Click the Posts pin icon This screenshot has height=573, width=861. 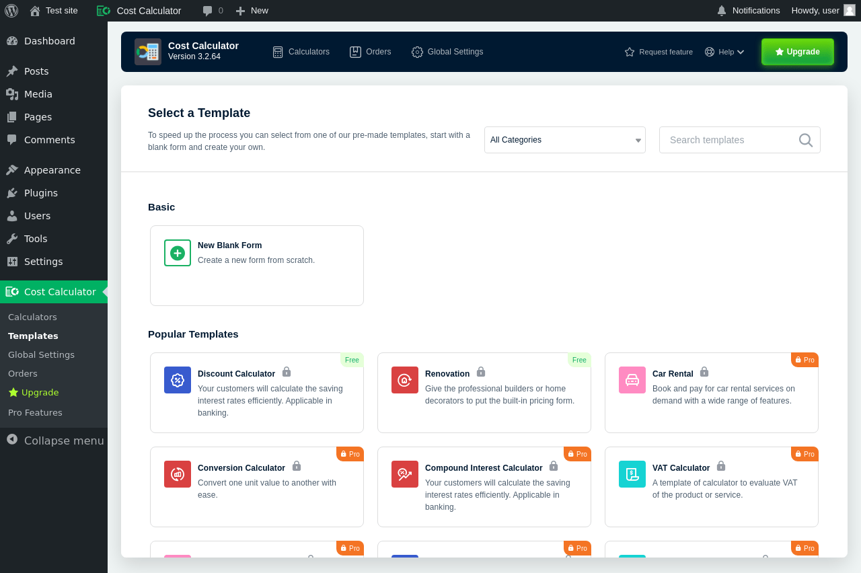(x=12, y=71)
